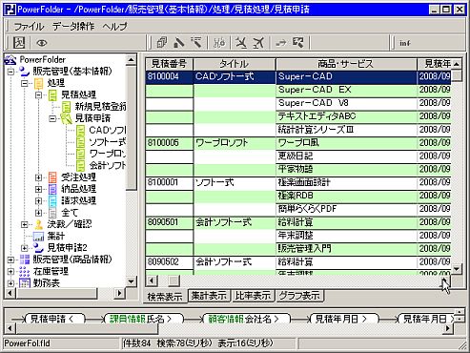Collapse the 処理 tree node

25,83
